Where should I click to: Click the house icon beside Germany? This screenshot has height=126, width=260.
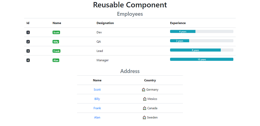pos(144,89)
